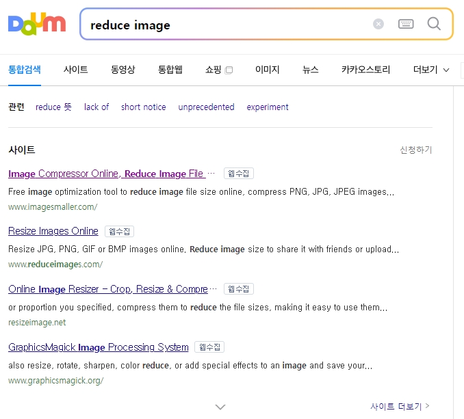Expand more site results with the down chevron

[x=220, y=407]
